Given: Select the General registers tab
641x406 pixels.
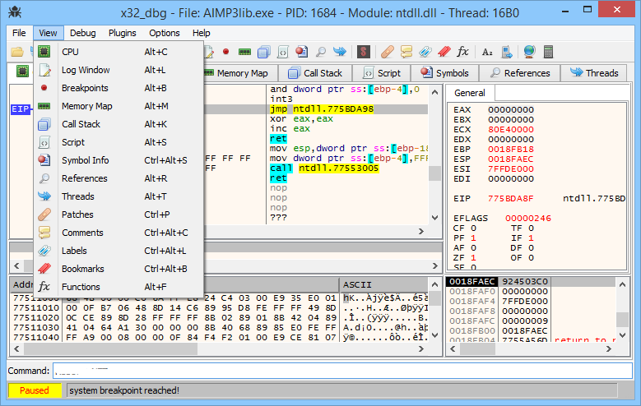Looking at the screenshot, I should pyautogui.click(x=470, y=93).
